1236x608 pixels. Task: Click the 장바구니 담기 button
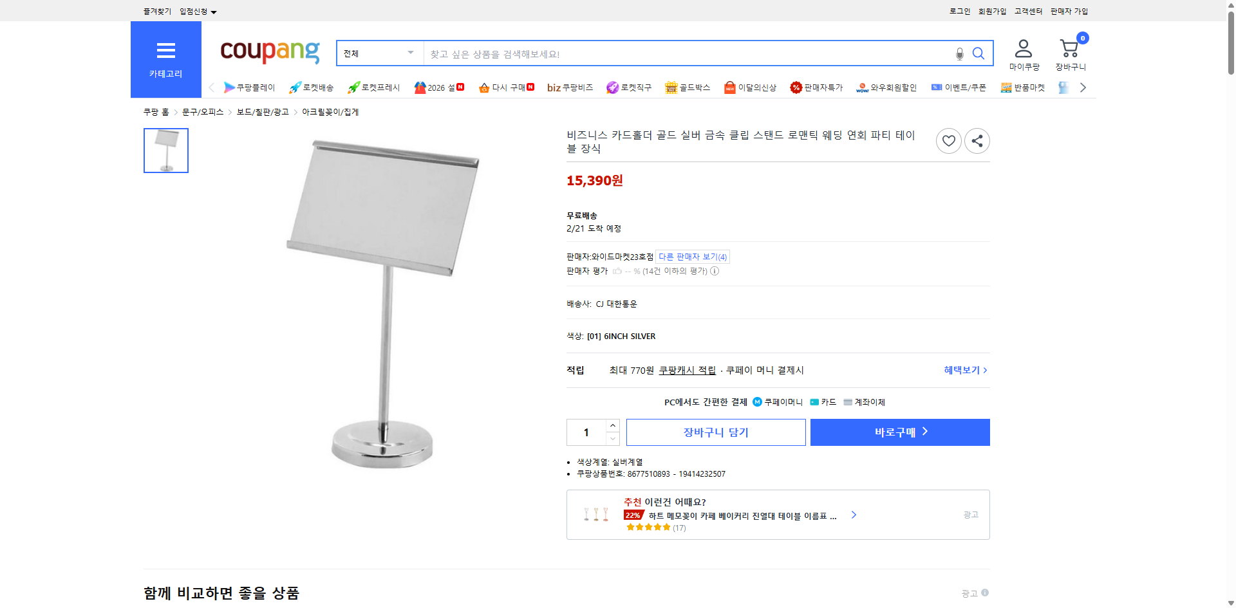pos(715,432)
